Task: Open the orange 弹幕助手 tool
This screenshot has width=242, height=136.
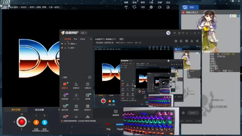Action: pos(65,86)
